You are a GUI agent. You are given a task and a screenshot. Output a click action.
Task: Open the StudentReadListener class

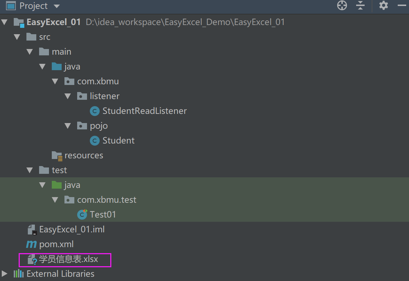144,111
